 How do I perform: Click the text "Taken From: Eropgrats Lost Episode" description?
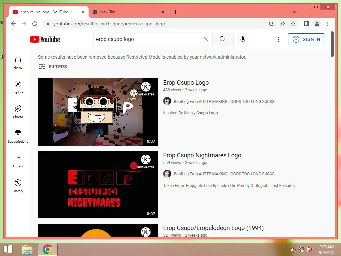(x=229, y=185)
